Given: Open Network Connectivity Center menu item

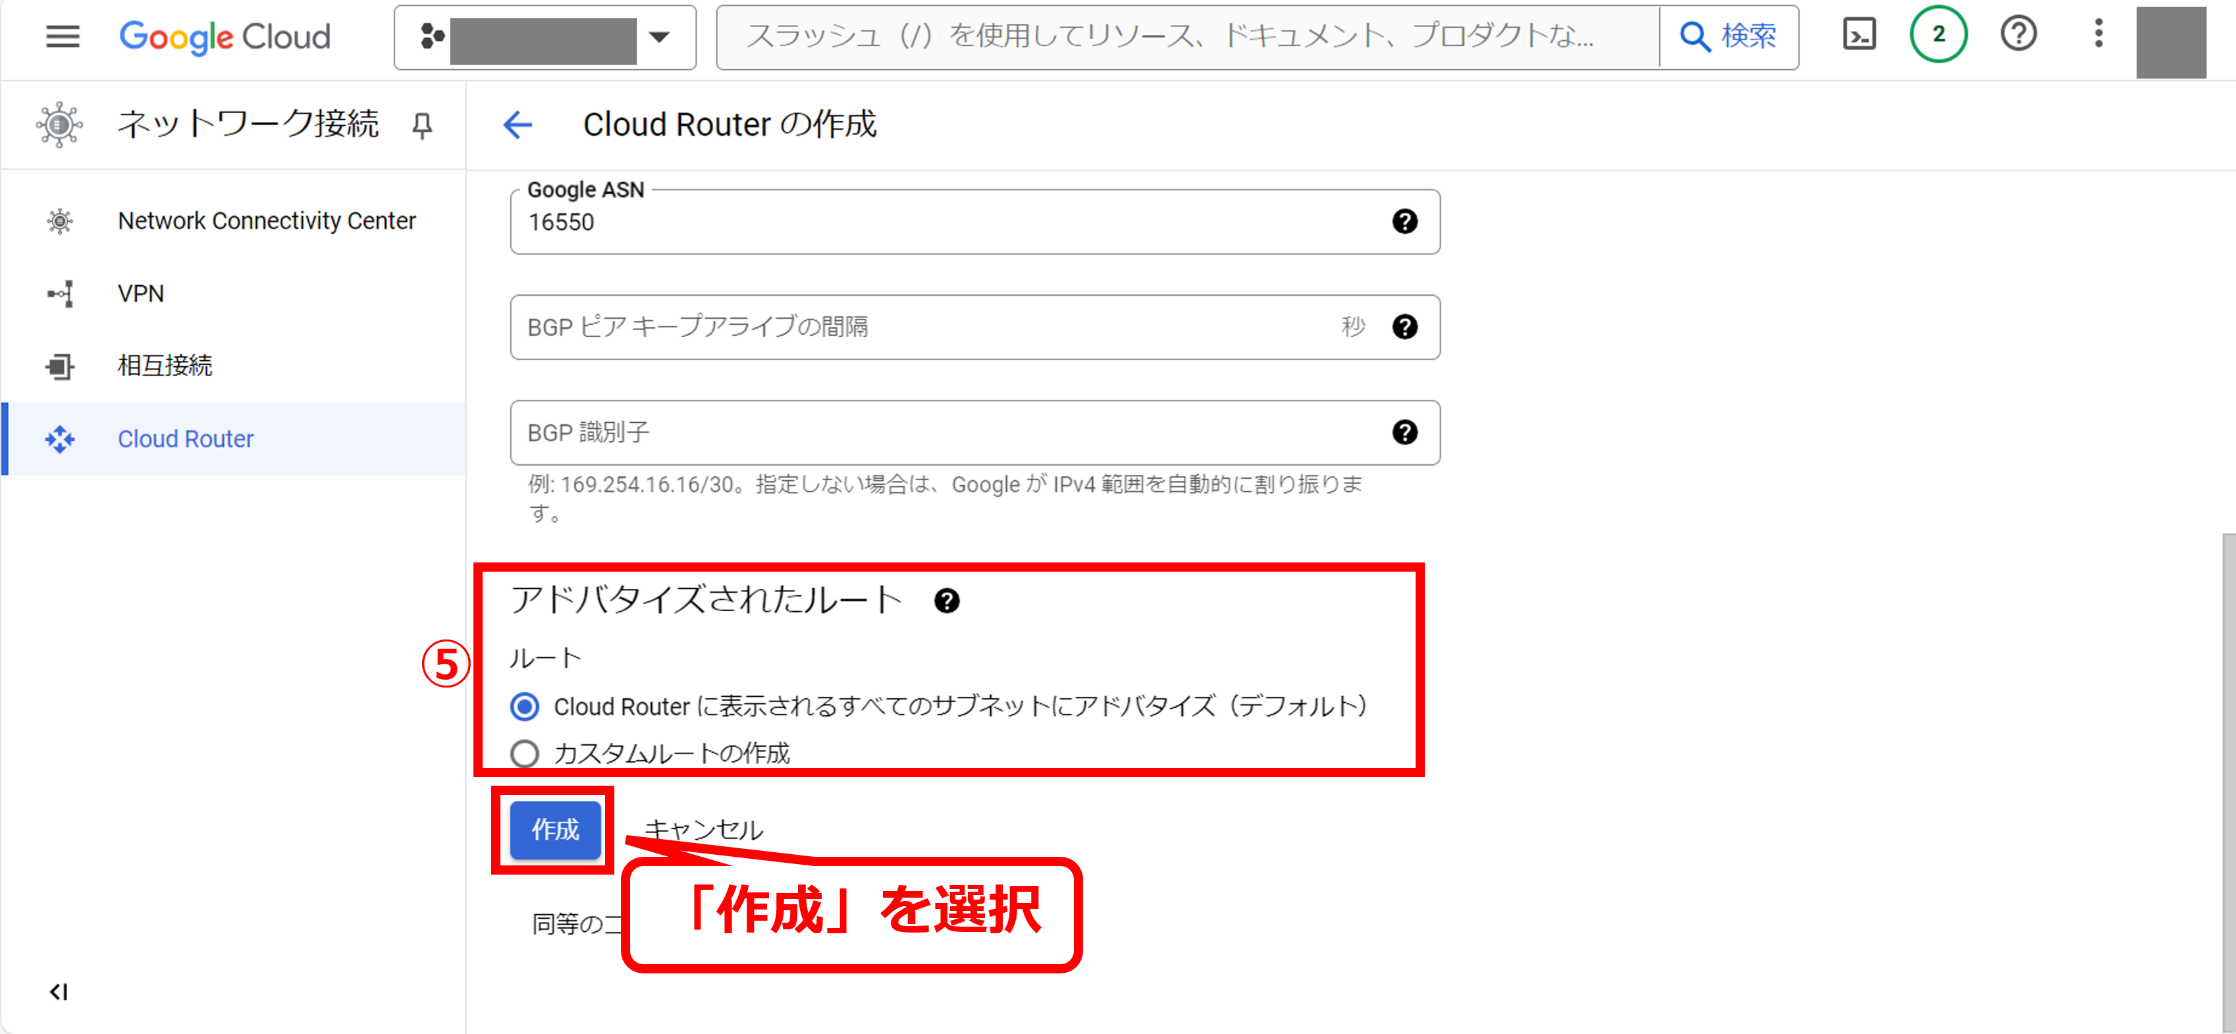Looking at the screenshot, I should [267, 221].
